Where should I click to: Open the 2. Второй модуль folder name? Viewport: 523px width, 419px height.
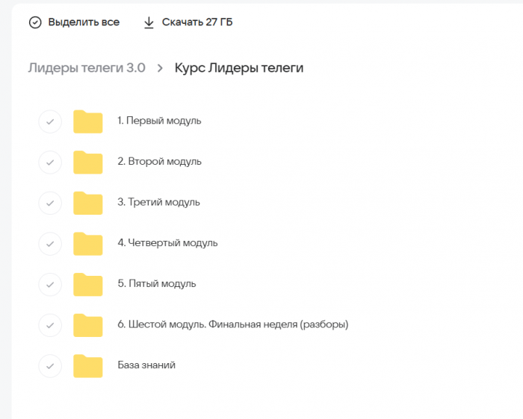pyautogui.click(x=159, y=162)
